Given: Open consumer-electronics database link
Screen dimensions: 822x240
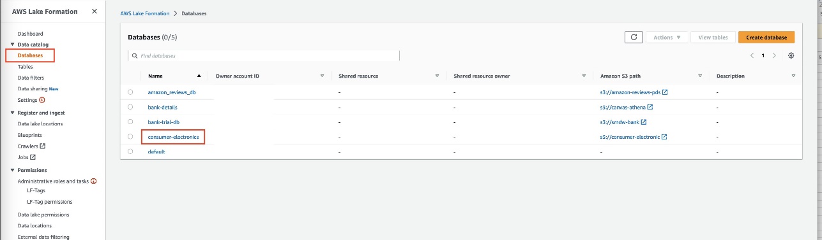Looking at the screenshot, I should tap(173, 137).
